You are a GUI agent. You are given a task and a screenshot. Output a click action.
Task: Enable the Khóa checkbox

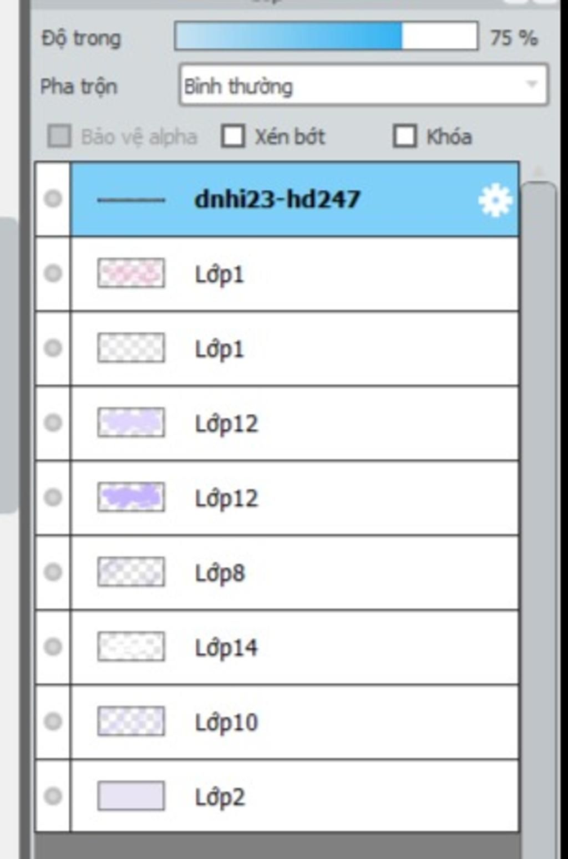(405, 136)
